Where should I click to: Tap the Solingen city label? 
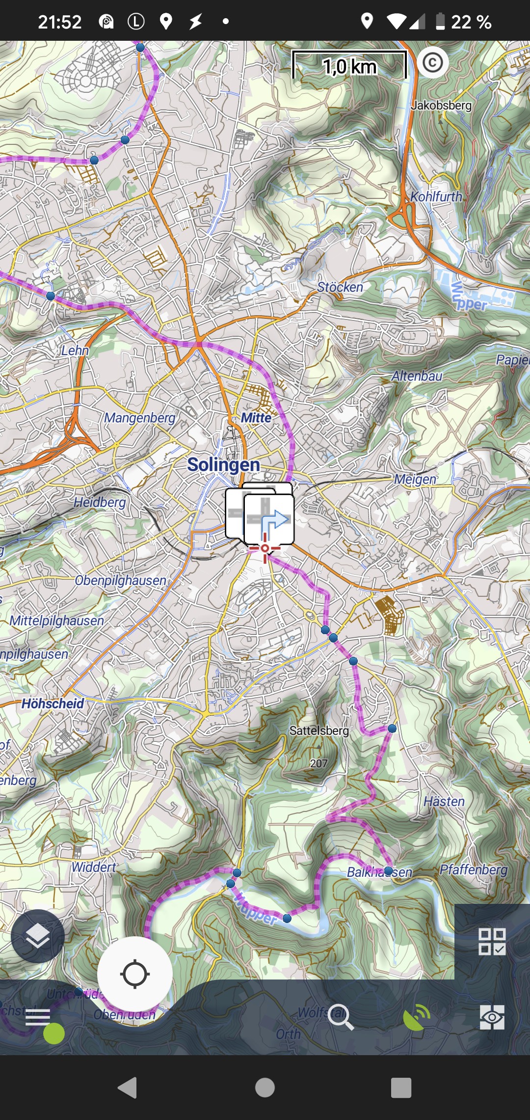pos(224,464)
